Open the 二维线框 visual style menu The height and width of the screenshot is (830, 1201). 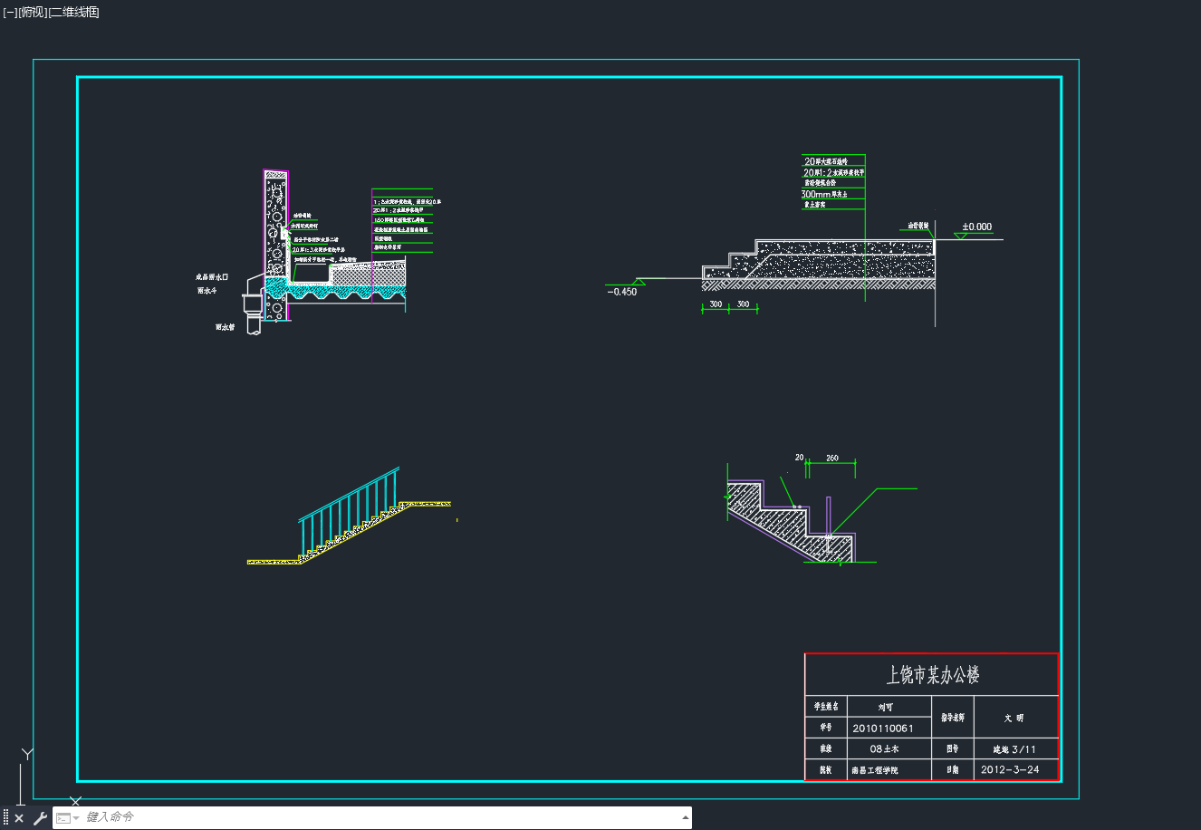coord(73,12)
